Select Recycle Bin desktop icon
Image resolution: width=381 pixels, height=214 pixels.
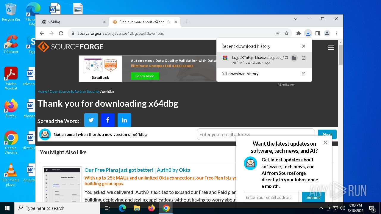11,12
